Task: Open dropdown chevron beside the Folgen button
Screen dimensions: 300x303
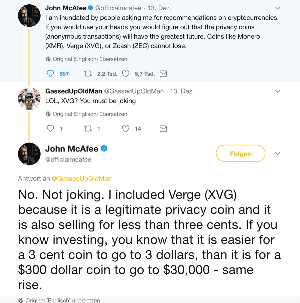Action: point(277,153)
